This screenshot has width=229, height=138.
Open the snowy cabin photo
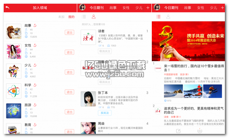[x=173, y=91]
